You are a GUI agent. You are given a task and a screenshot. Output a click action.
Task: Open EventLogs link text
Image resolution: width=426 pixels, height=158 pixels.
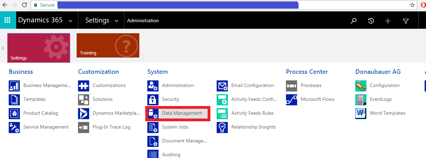pos(381,99)
